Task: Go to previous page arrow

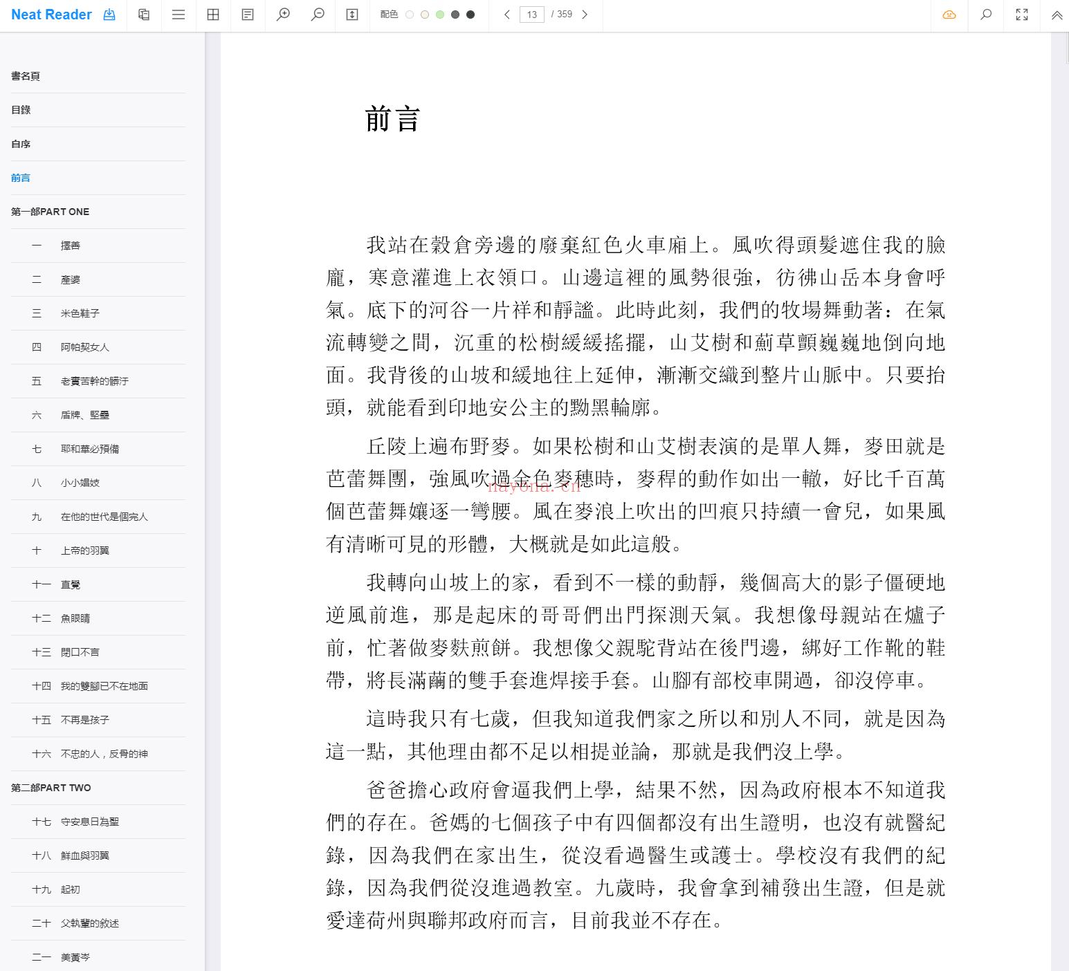Action: pyautogui.click(x=507, y=15)
